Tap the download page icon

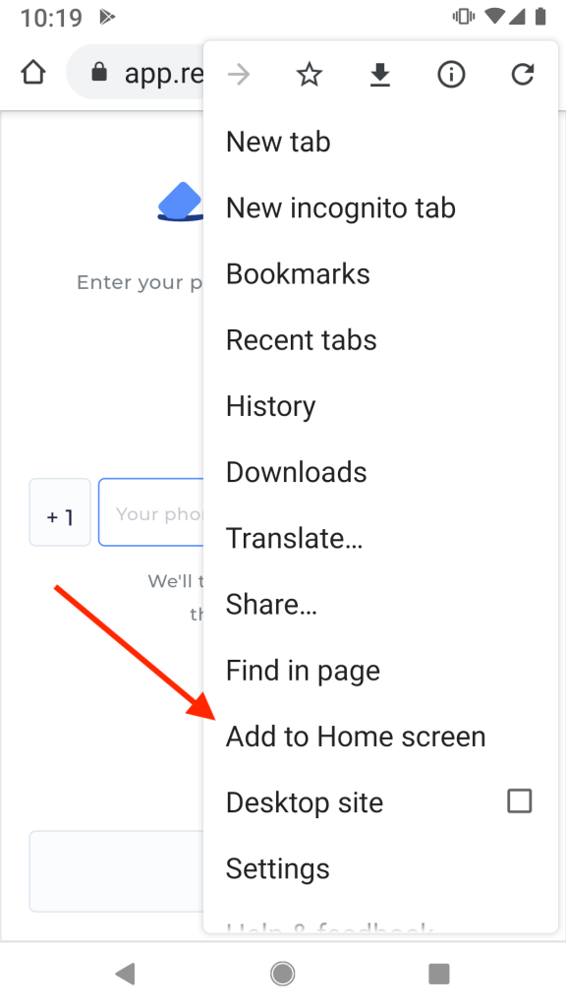380,75
